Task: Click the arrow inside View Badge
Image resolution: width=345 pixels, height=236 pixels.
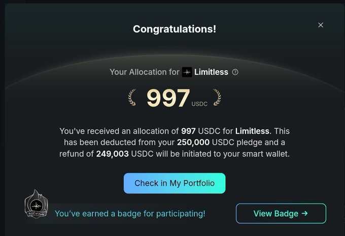Action: point(304,214)
